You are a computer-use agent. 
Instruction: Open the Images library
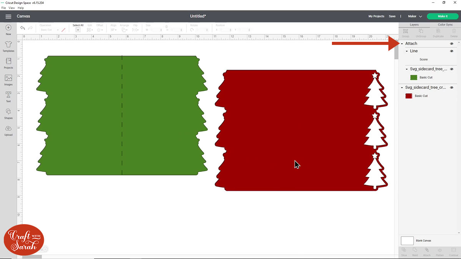tap(8, 79)
